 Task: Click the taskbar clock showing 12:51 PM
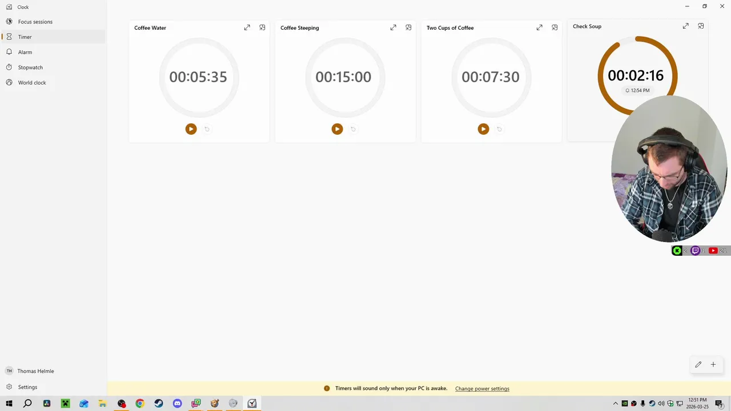coord(697,404)
